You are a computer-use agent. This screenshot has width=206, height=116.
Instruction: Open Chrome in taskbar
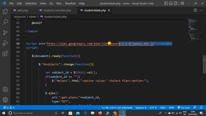pyautogui.click(x=115, y=113)
